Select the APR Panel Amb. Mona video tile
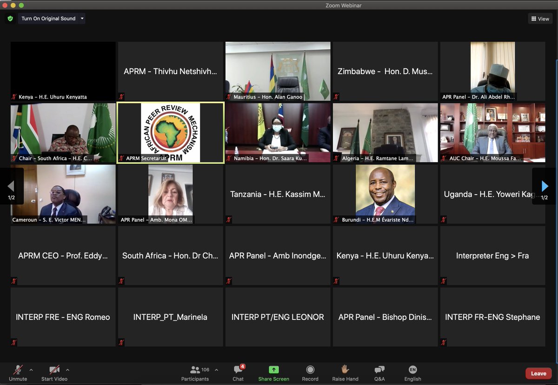The image size is (558, 385). (x=170, y=194)
